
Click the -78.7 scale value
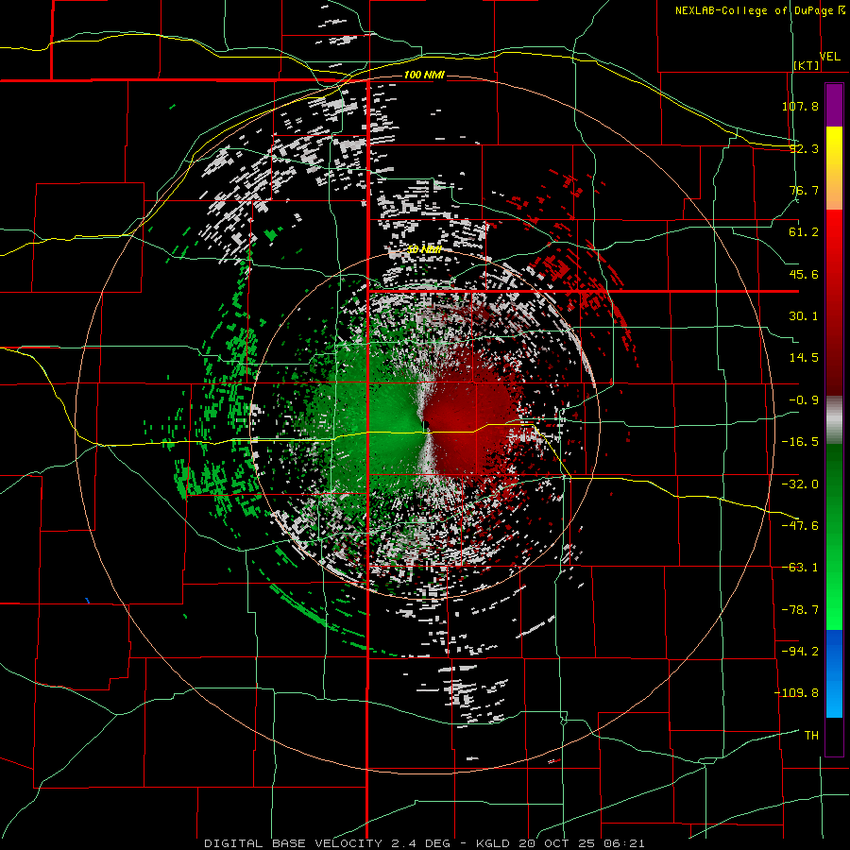pos(800,610)
